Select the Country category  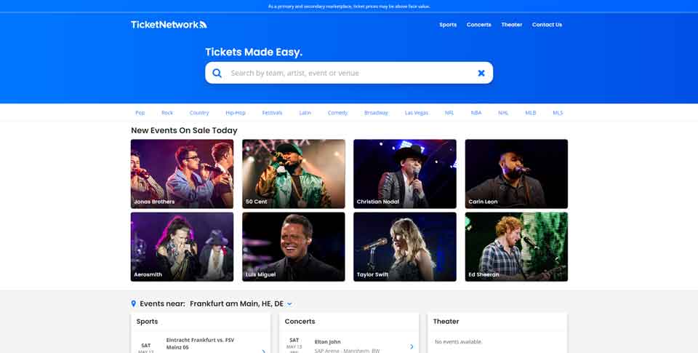point(199,113)
